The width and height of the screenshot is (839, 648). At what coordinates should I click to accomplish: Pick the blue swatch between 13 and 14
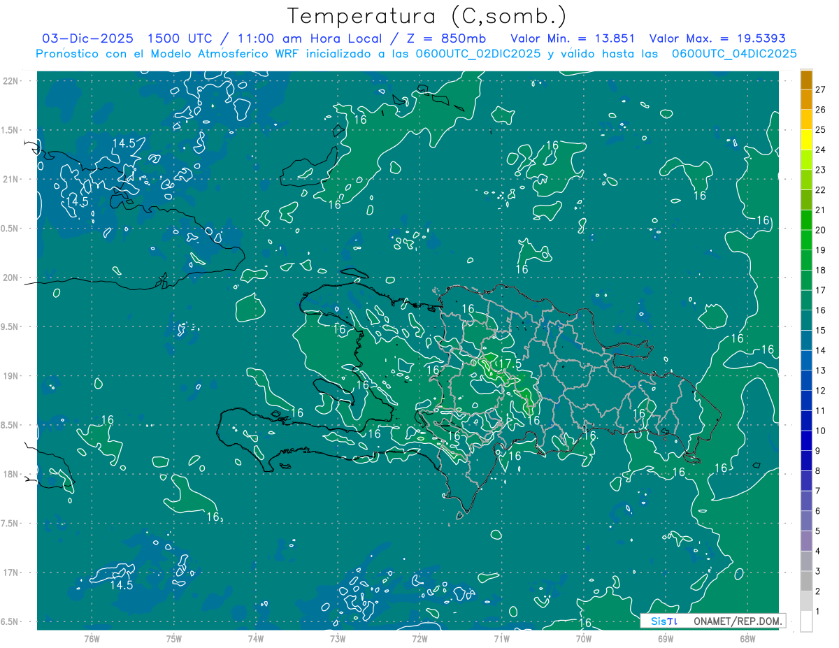coord(806,361)
